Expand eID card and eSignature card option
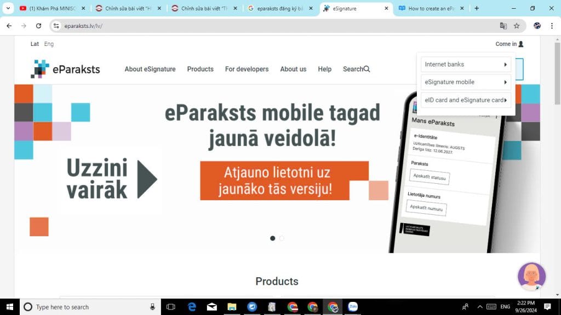561x315 pixels. (x=465, y=100)
